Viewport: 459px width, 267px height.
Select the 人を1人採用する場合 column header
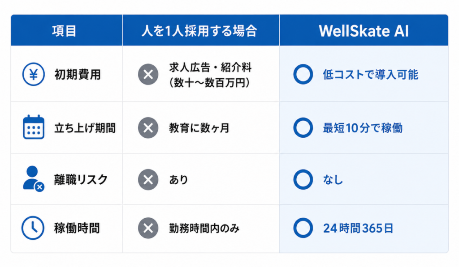pyautogui.click(x=201, y=30)
